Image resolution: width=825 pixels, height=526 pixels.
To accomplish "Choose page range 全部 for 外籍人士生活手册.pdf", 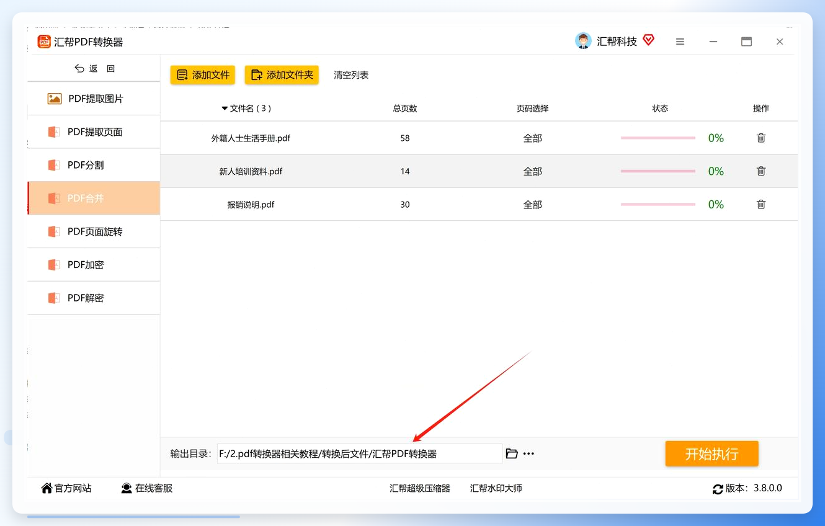I will pos(532,138).
